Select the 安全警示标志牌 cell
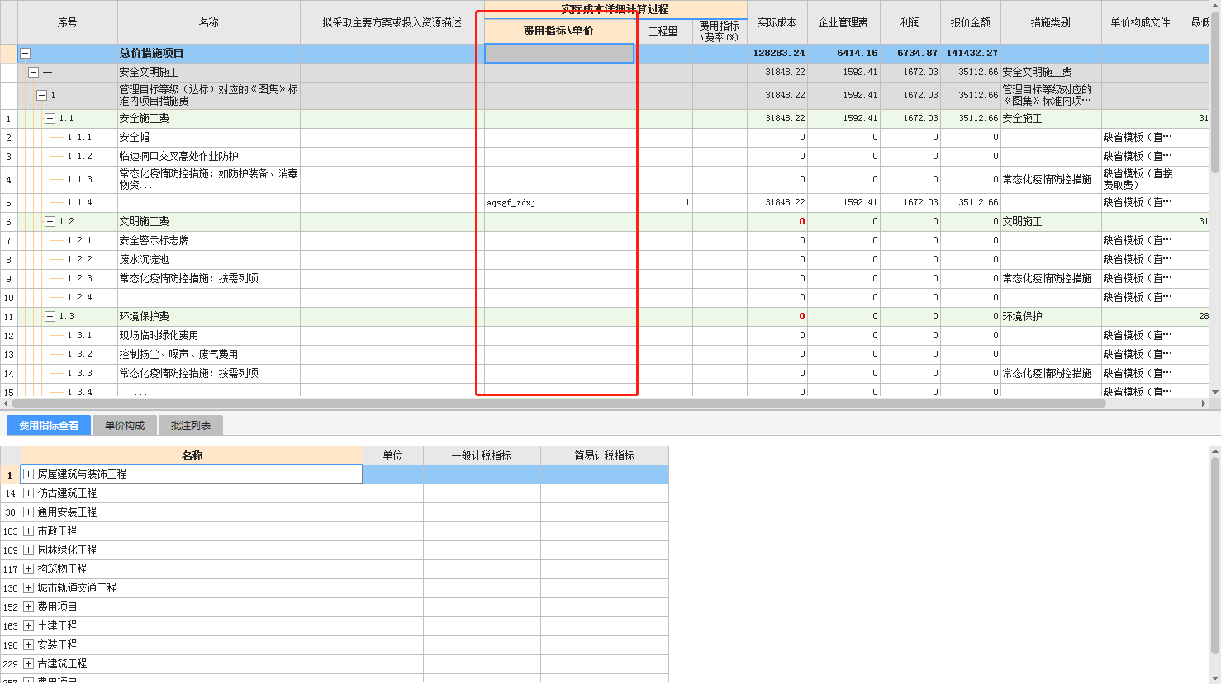The width and height of the screenshot is (1221, 684). click(209, 240)
